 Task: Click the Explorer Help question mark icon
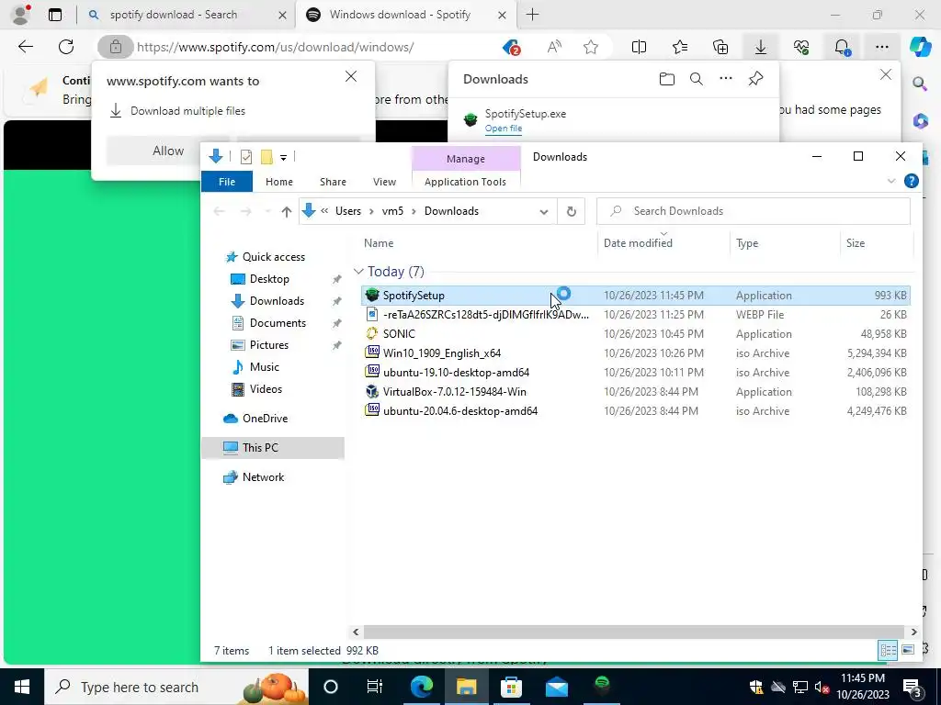911,181
